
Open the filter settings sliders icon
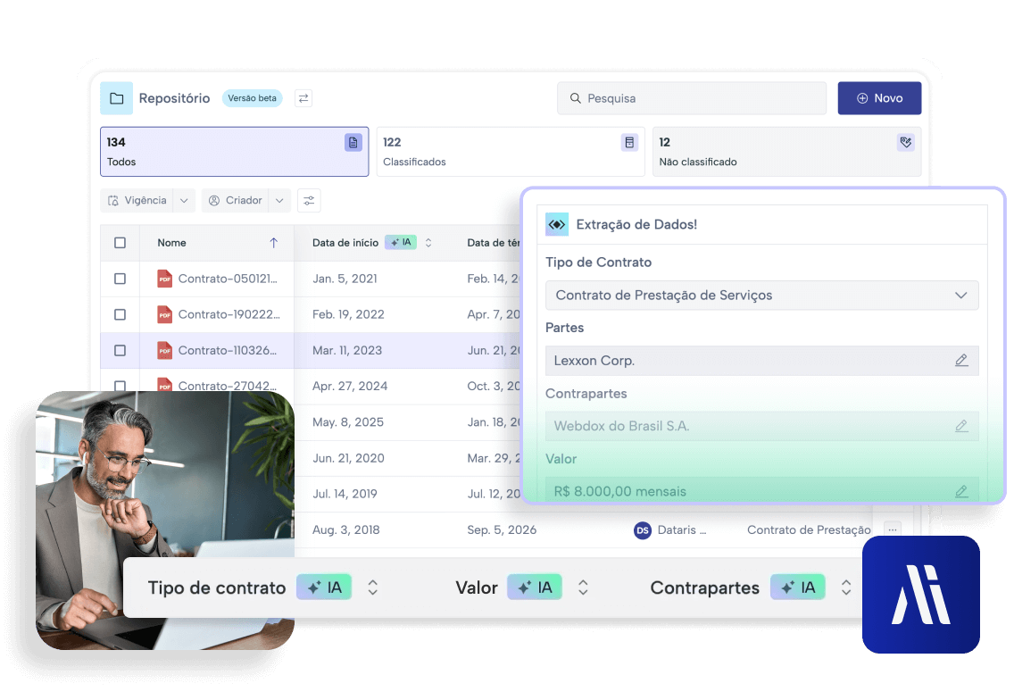[309, 201]
